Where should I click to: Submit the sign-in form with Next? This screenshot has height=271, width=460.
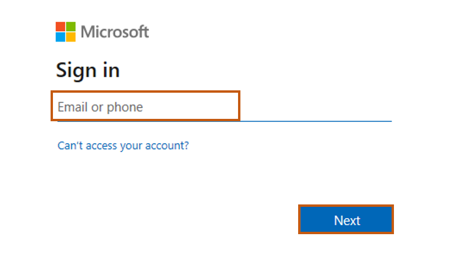click(346, 220)
